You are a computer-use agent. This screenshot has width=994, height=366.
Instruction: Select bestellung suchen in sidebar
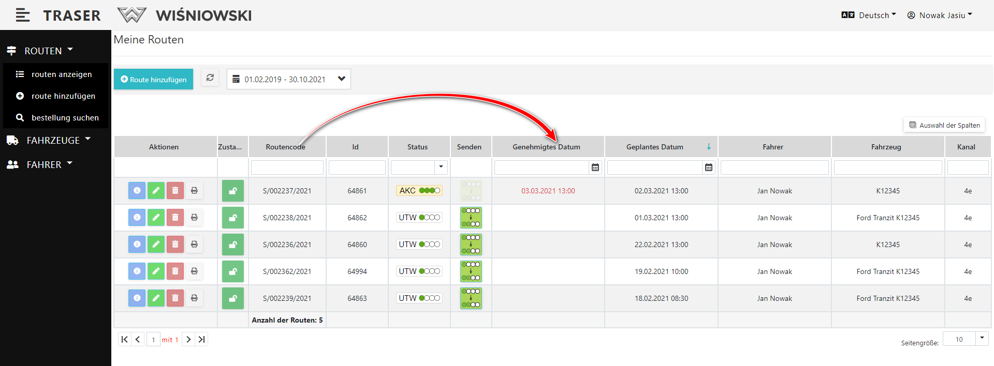tap(65, 118)
